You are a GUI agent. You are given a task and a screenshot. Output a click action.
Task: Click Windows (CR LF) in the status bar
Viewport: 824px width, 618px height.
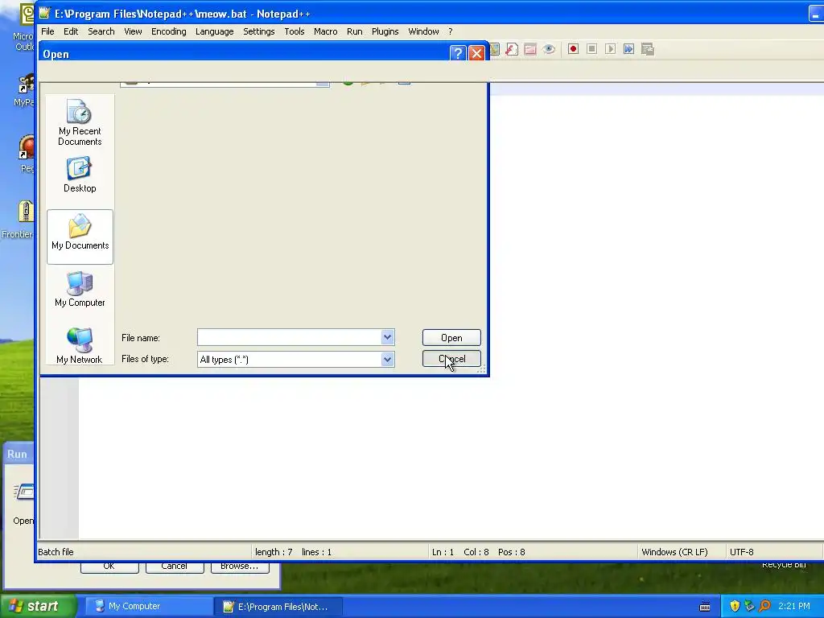point(674,552)
